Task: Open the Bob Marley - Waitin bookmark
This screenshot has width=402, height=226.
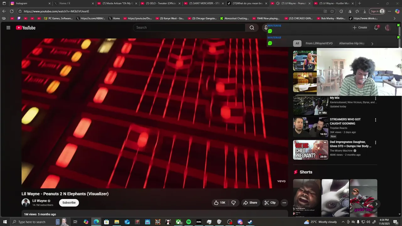Action: 331,19
